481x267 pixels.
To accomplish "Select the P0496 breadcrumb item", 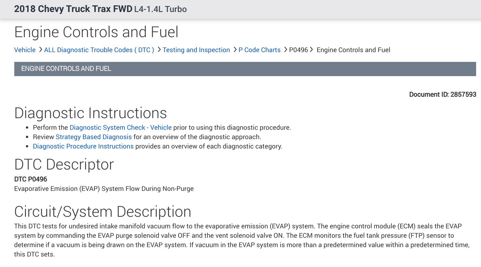I will click(298, 50).
